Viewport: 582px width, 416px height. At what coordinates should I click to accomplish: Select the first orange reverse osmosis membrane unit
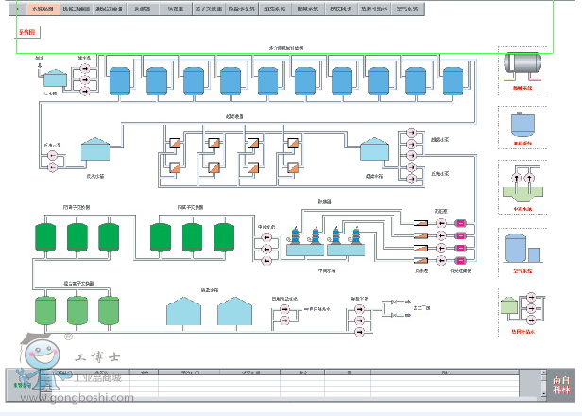point(174,145)
